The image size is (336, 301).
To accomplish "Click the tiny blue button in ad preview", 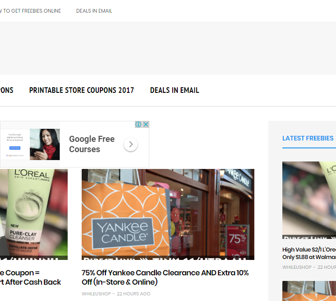I will click(15, 147).
